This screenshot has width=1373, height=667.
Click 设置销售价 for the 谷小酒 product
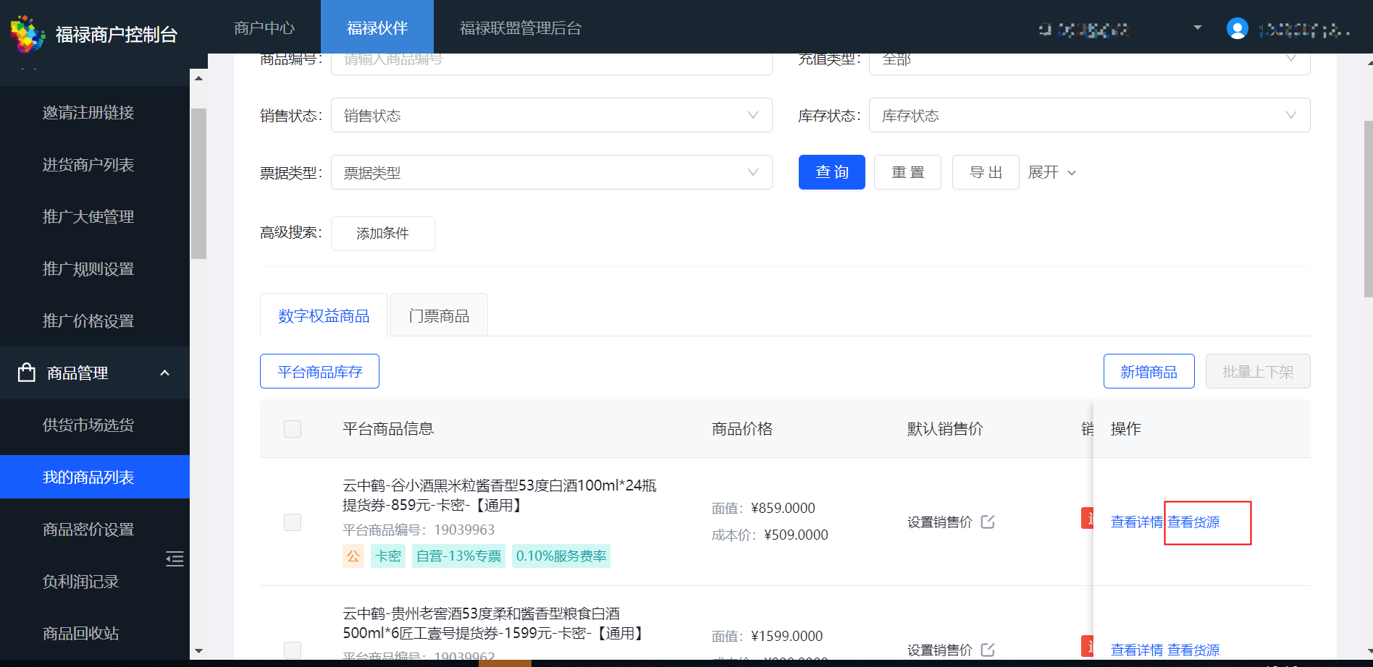point(940,522)
